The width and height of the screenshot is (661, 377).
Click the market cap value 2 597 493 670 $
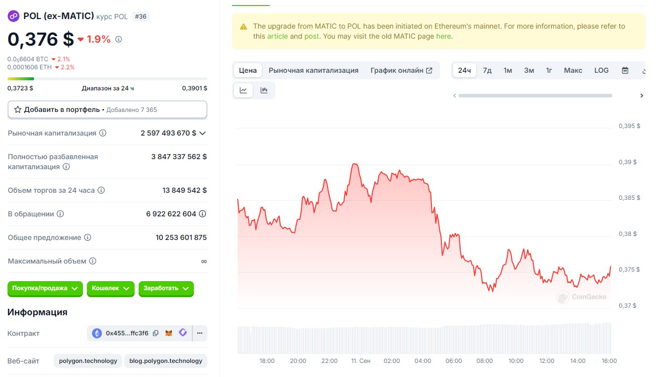[169, 133]
